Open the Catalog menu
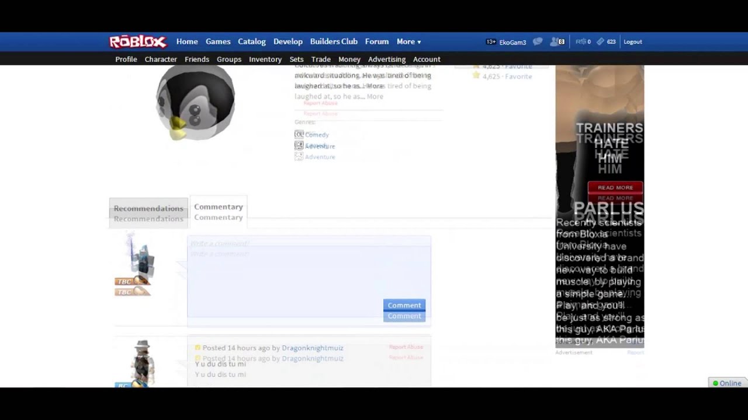 coord(252,41)
